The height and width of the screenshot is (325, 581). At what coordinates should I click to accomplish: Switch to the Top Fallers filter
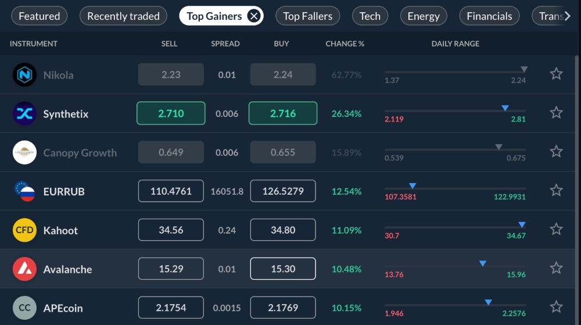point(307,16)
